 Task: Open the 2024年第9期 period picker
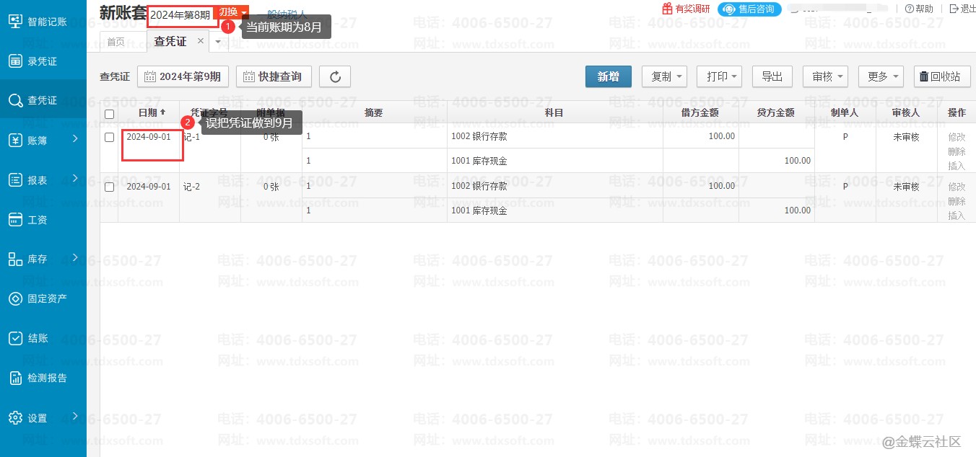point(183,77)
